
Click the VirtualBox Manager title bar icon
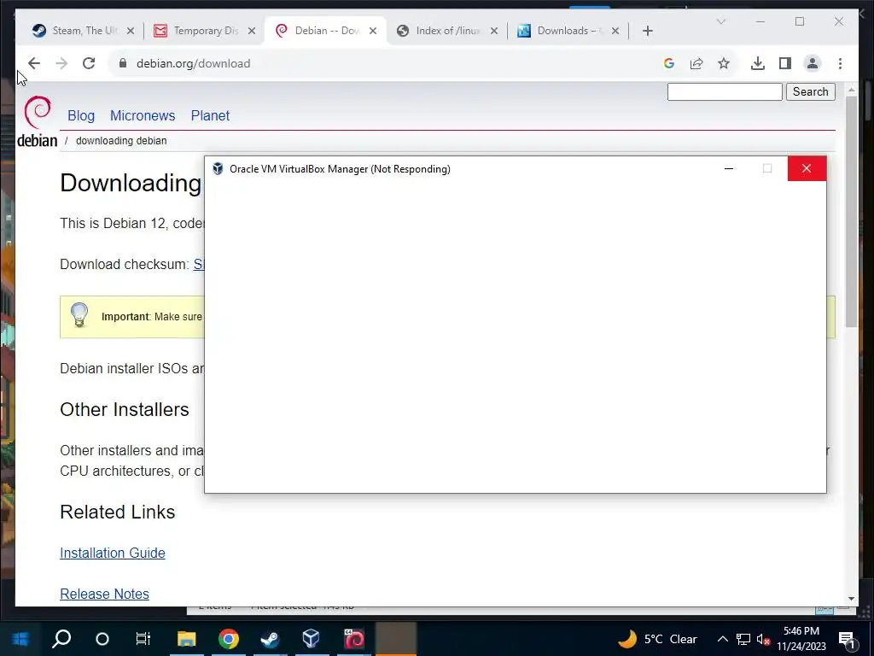coord(218,169)
